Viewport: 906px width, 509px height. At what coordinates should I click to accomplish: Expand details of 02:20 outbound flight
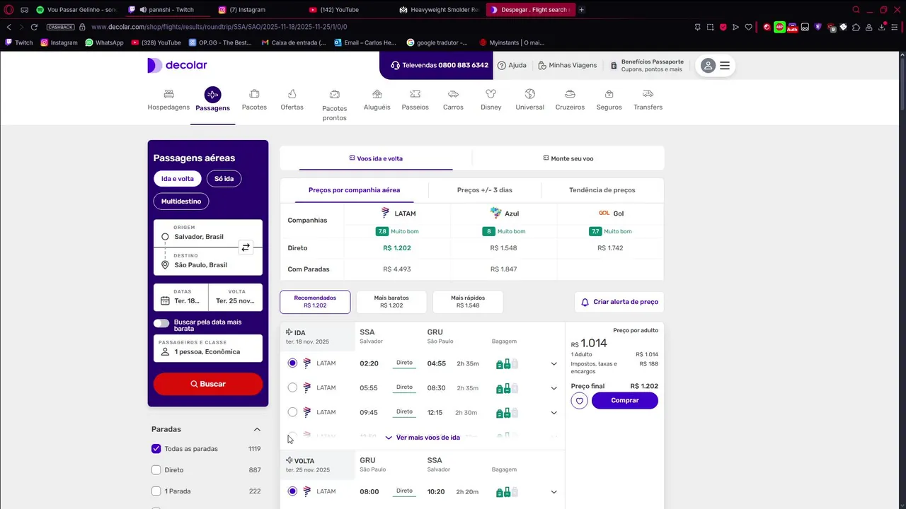pyautogui.click(x=554, y=364)
